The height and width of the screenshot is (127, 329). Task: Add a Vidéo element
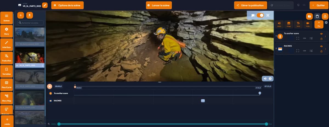pos(308,24)
